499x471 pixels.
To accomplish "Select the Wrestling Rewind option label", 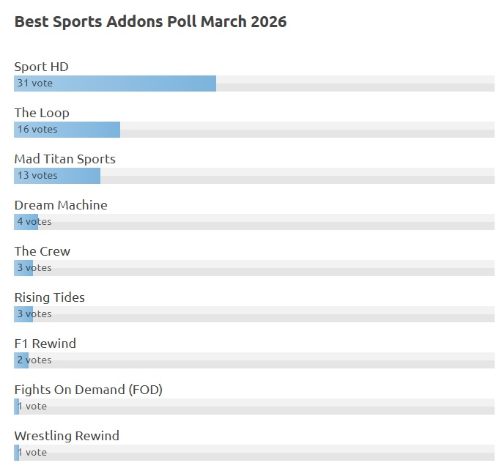I will pos(67,436).
